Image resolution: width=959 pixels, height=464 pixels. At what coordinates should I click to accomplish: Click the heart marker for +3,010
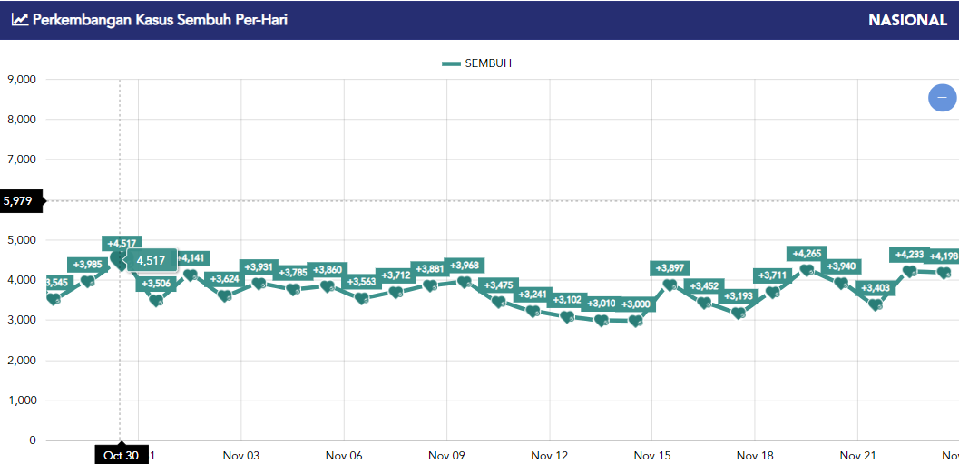click(x=602, y=321)
